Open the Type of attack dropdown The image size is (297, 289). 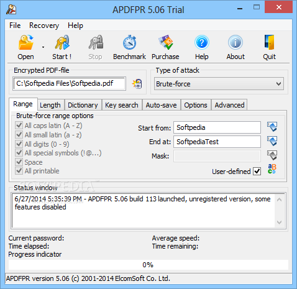(x=219, y=84)
